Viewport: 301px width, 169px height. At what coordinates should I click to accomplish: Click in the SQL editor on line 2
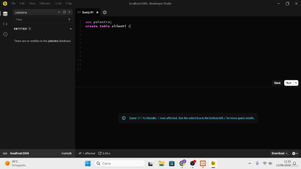click(x=108, y=26)
